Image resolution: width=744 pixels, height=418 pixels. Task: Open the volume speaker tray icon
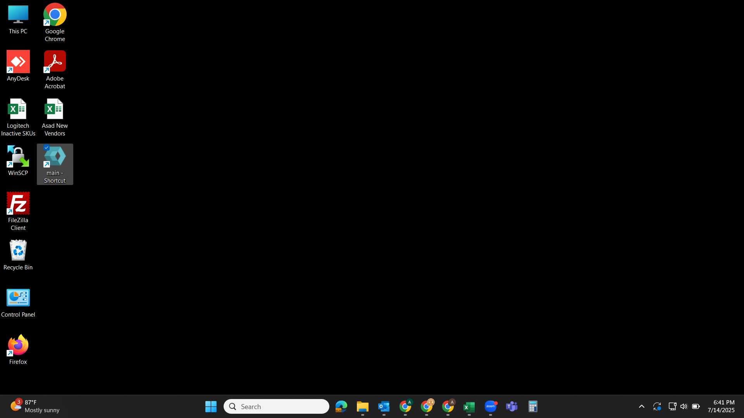click(x=684, y=406)
